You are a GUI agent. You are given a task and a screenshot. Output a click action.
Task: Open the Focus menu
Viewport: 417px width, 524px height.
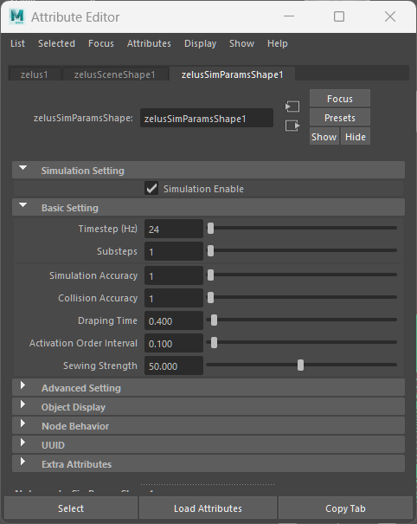click(101, 43)
